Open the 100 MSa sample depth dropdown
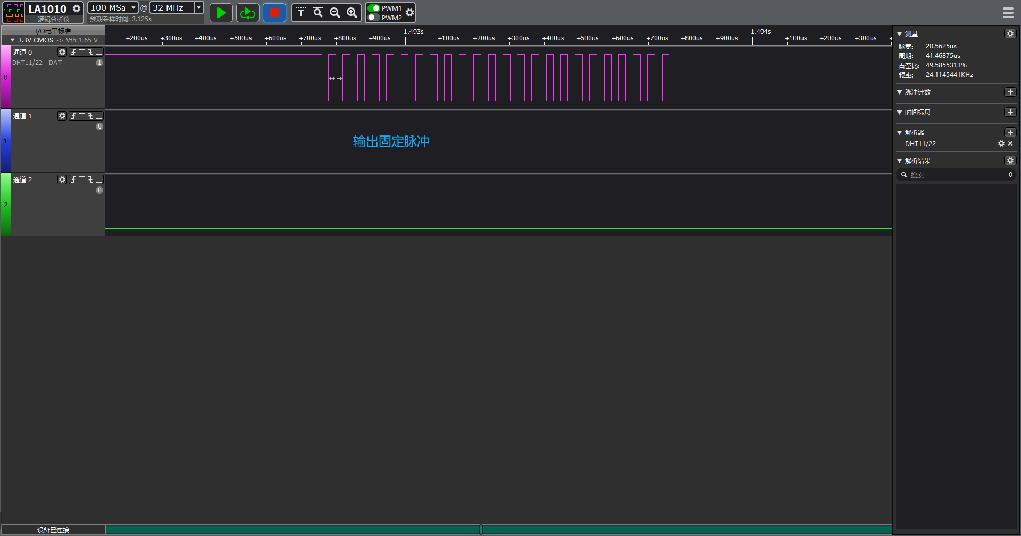The image size is (1021, 536). 133,7
